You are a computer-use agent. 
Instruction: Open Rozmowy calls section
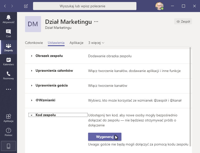pos(9,75)
